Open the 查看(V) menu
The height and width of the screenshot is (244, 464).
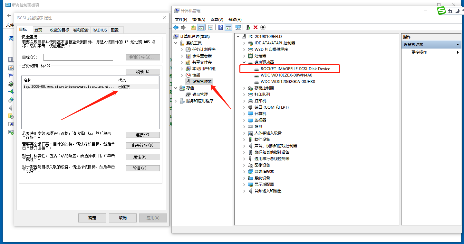tap(217, 20)
